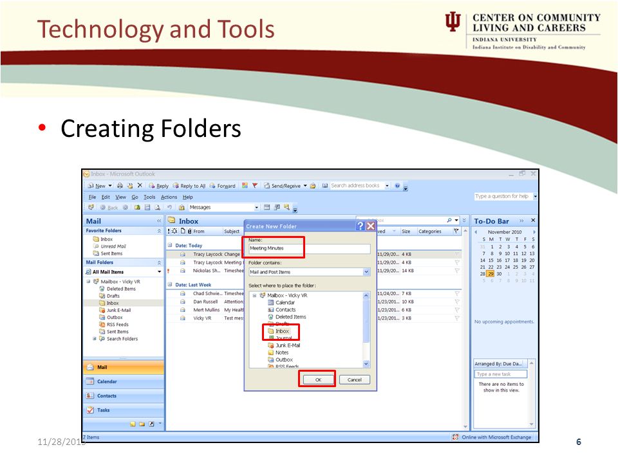Click the red Follow Up flag icon
Viewport: 618px width, 463px height.
[255, 185]
